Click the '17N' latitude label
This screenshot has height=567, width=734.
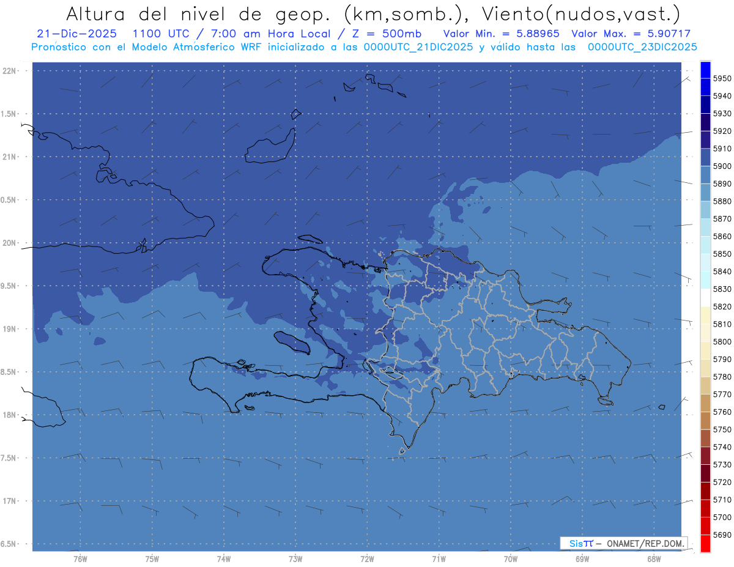9,501
